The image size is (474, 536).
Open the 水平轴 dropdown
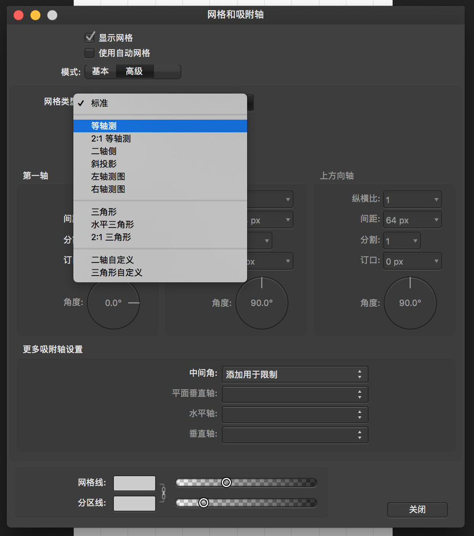coord(295,415)
